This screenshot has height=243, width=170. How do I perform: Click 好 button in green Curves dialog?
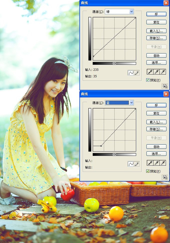(156, 14)
